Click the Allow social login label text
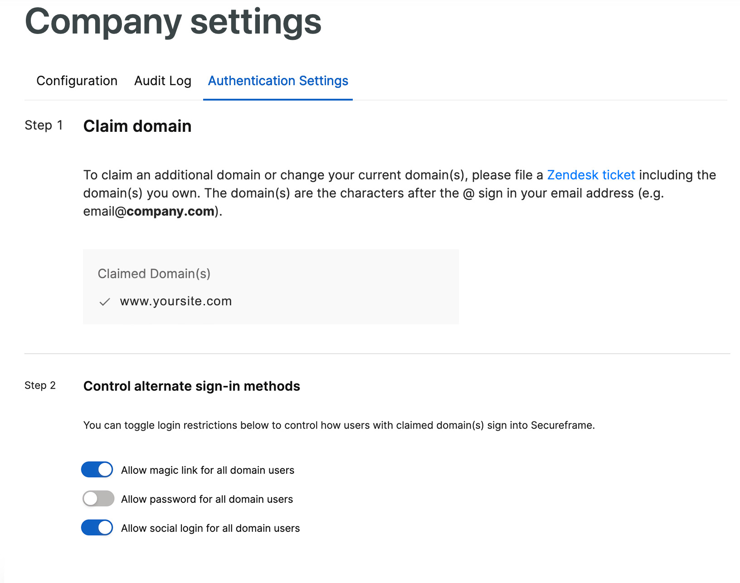740x583 pixels. point(210,528)
